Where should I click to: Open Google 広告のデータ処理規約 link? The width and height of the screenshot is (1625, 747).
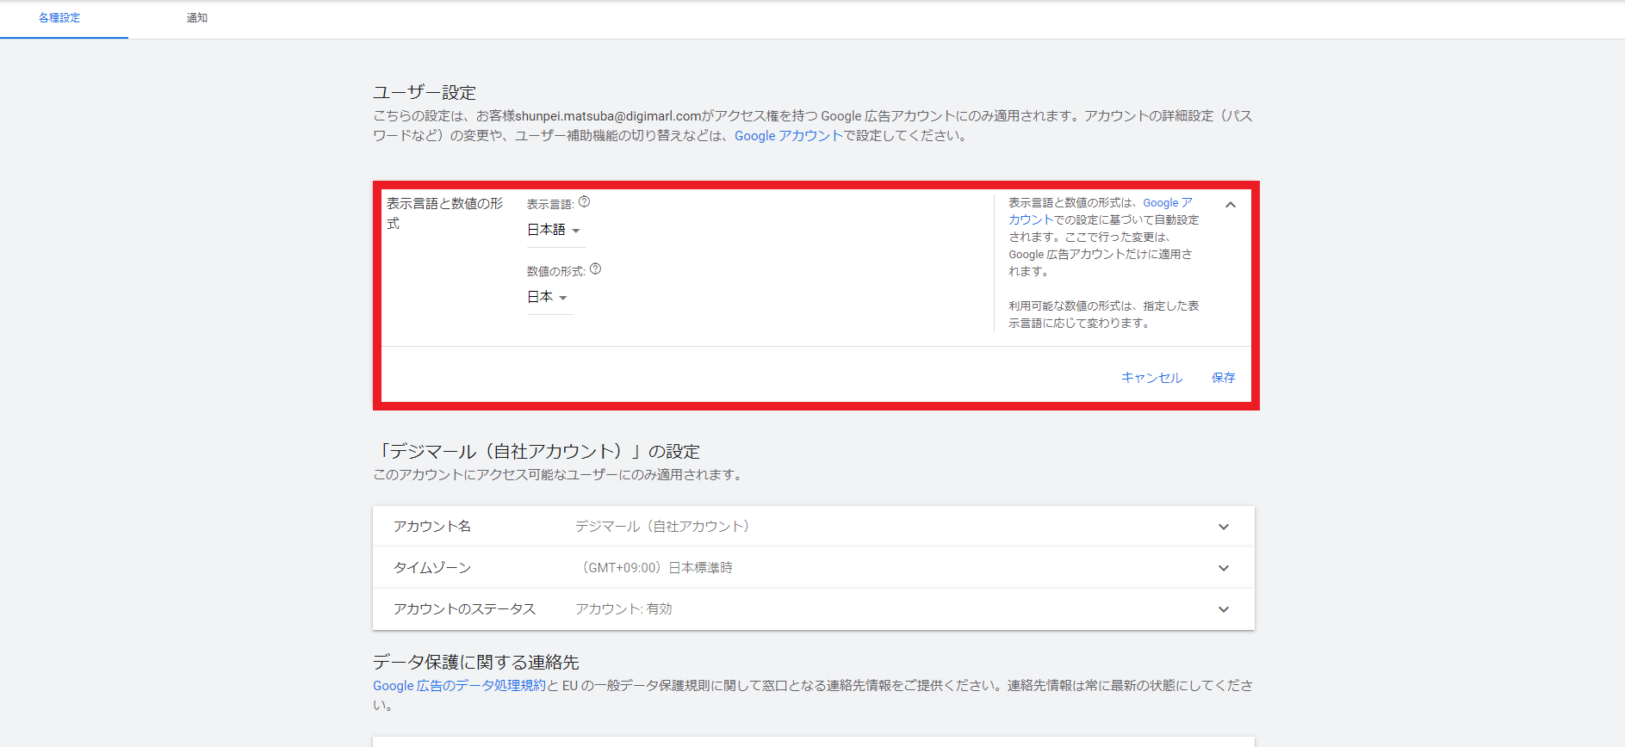coord(459,686)
